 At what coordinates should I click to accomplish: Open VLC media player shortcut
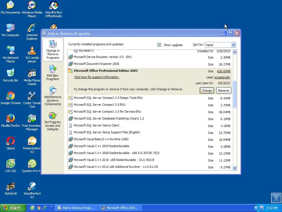pos(32,54)
